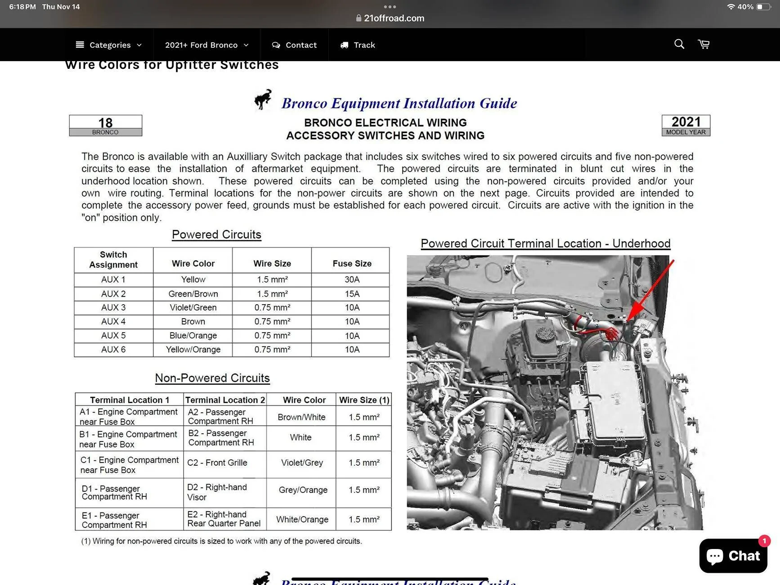Click the Terminal Location 2 column header

click(x=225, y=400)
